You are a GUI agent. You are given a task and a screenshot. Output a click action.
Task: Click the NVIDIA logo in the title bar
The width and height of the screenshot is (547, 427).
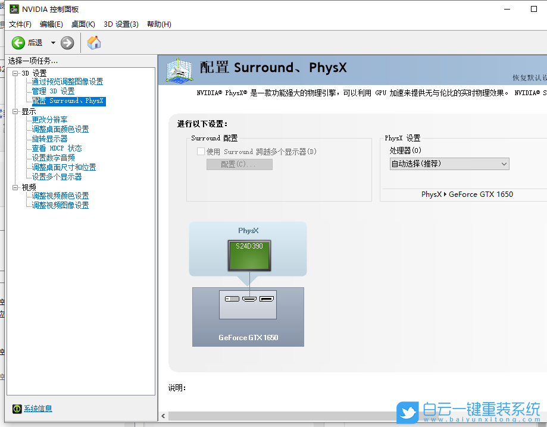click(x=14, y=9)
